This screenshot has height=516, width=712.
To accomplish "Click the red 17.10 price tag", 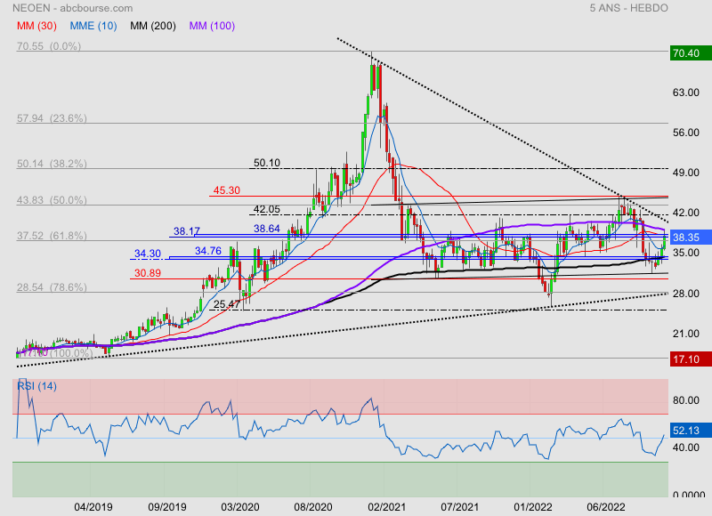I will pyautogui.click(x=691, y=359).
